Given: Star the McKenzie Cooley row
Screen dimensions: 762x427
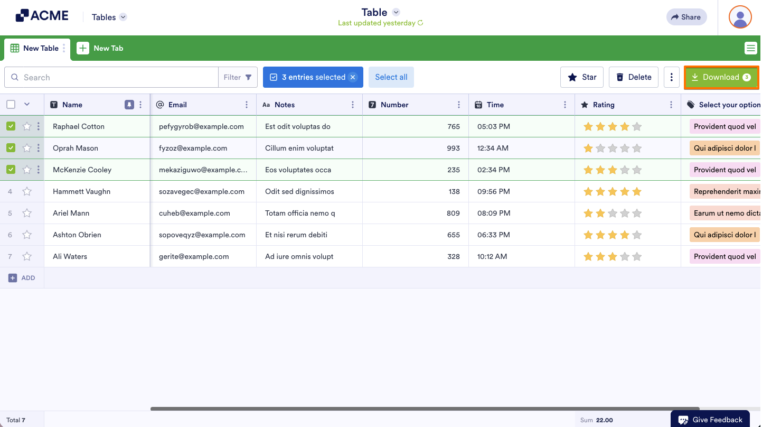Looking at the screenshot, I should tap(27, 170).
